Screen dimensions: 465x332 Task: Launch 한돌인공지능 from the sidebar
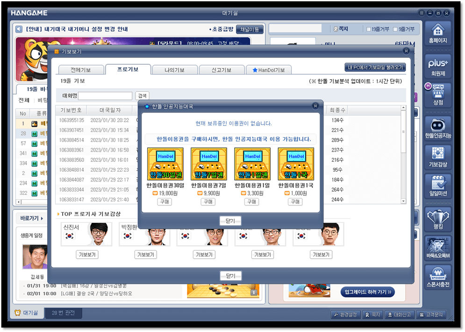click(x=438, y=127)
